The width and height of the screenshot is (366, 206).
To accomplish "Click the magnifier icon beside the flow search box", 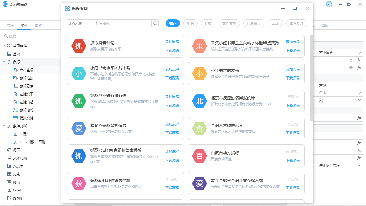I will [x=155, y=23].
